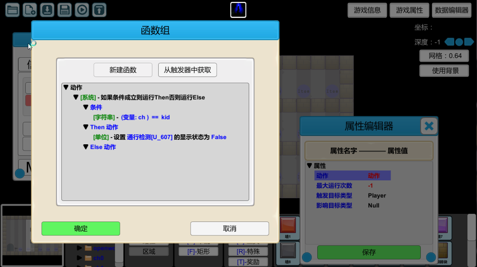Select the 最大运行次数 property row

pyautogui.click(x=353, y=186)
